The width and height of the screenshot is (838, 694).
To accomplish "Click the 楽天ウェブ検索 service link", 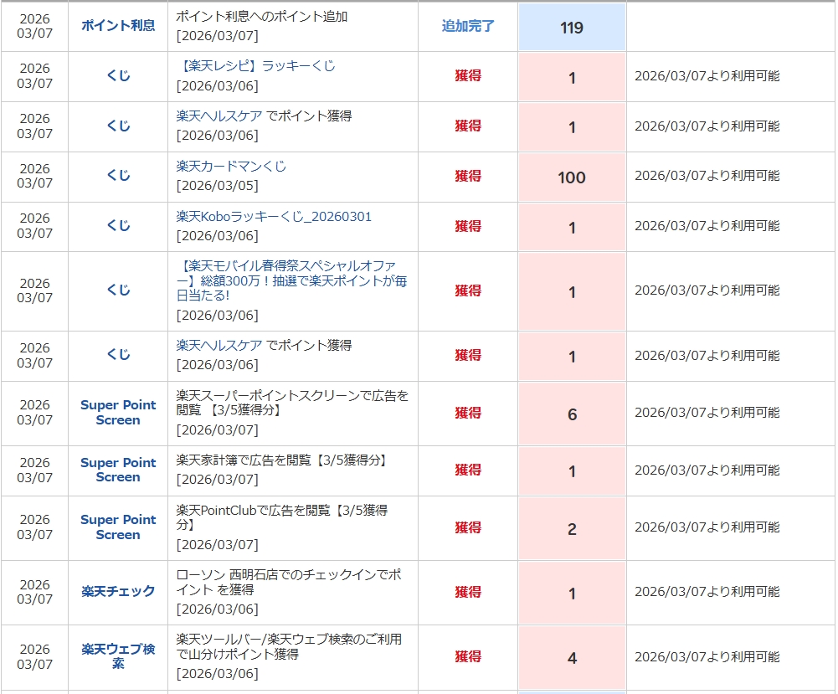I will click(118, 655).
